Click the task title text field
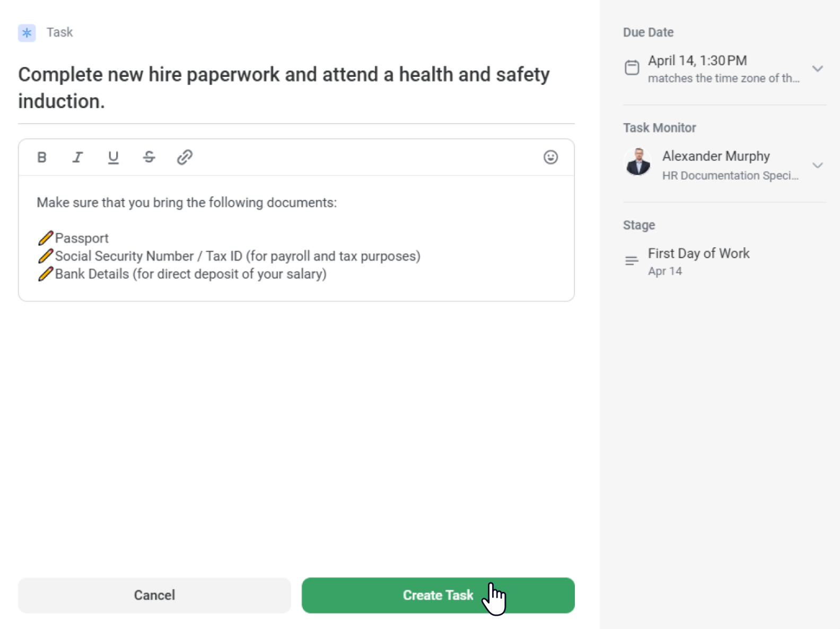Screen dimensions: 840x629 point(296,88)
